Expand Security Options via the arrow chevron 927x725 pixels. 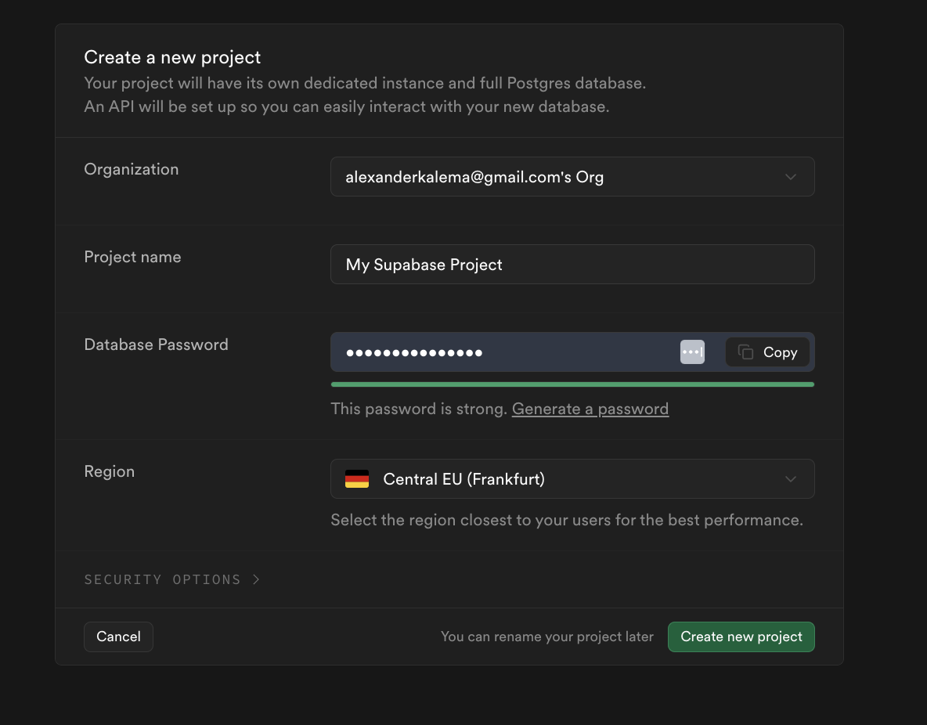256,579
